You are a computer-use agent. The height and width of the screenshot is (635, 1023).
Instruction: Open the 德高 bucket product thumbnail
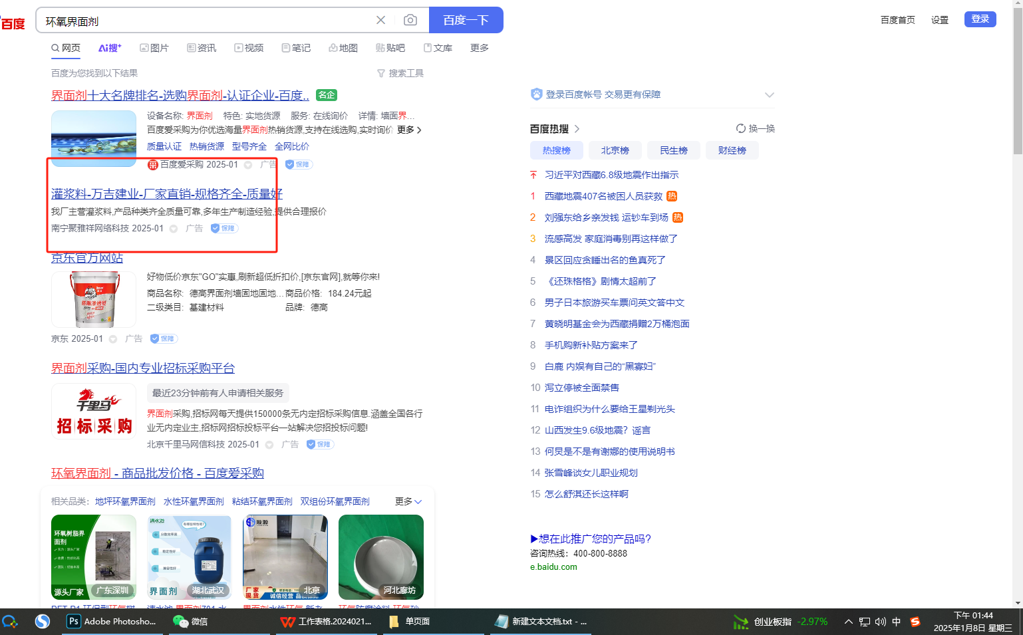tap(94, 299)
